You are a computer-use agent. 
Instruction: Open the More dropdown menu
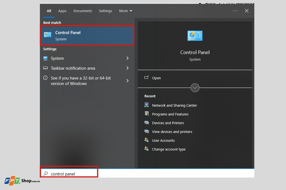click(x=125, y=11)
